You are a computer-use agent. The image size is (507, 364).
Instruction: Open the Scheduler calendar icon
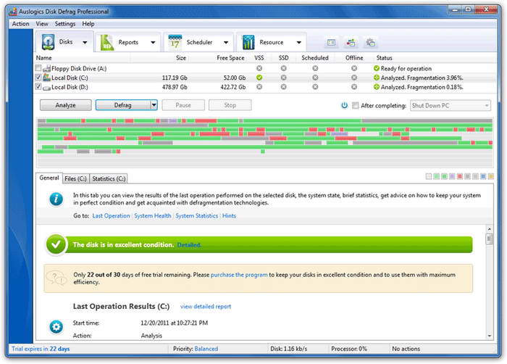(x=175, y=43)
